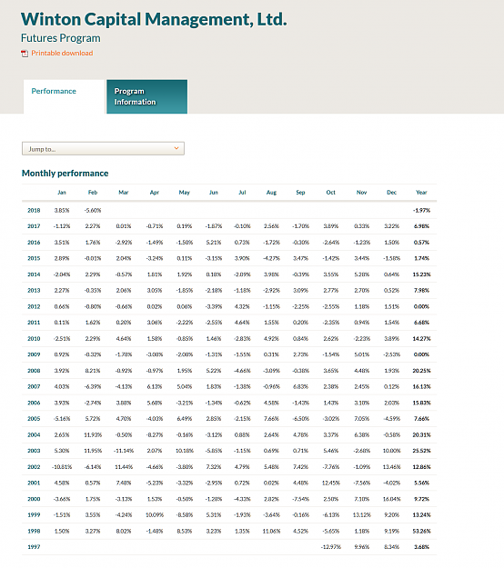Click the 2002 January value -10.81%

point(62,467)
